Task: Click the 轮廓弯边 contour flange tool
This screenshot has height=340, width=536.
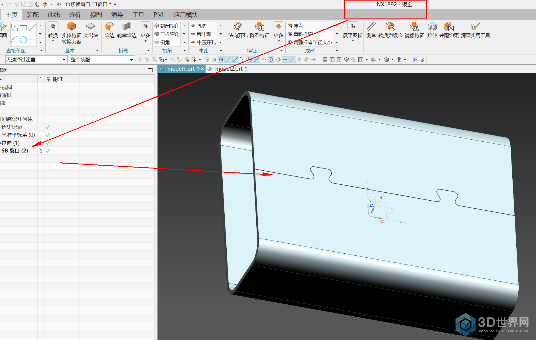Action: pyautogui.click(x=127, y=30)
